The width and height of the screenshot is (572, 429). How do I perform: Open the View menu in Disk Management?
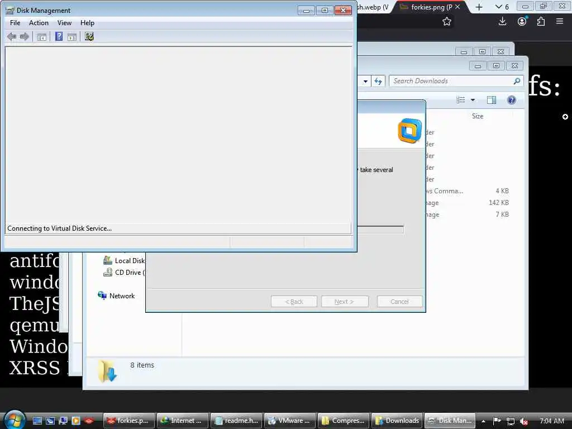(x=64, y=22)
